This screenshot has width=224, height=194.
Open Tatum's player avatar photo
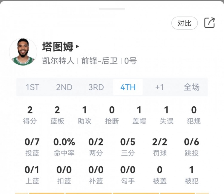click(x=23, y=52)
